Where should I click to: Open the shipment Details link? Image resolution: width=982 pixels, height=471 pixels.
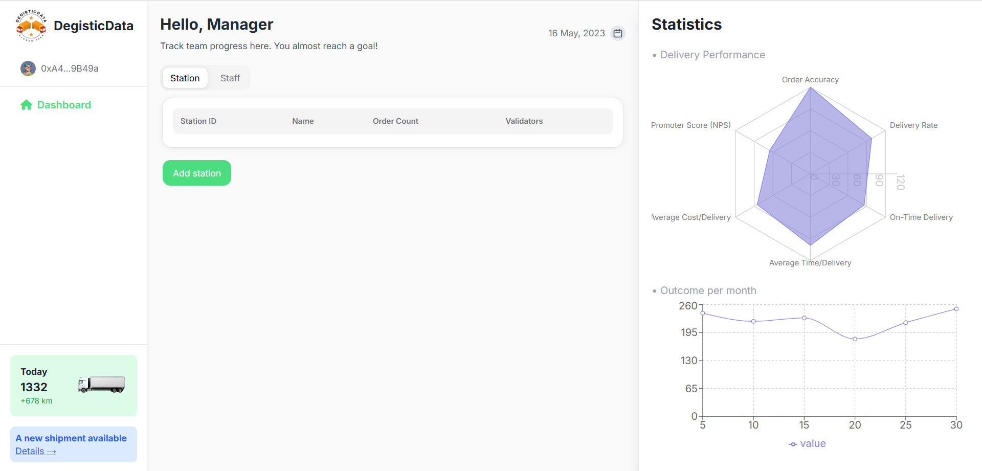coord(35,451)
